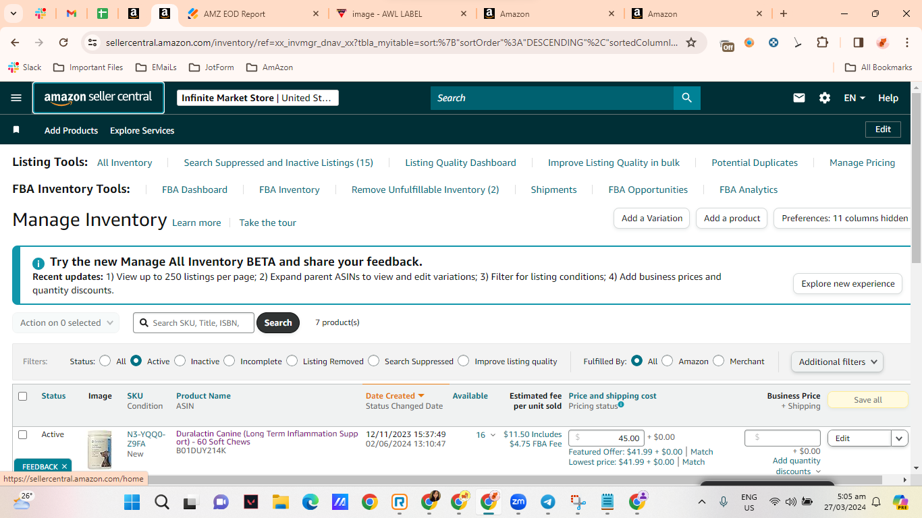This screenshot has width=922, height=518.
Task: Reload the page in Chrome
Action: [x=63, y=42]
